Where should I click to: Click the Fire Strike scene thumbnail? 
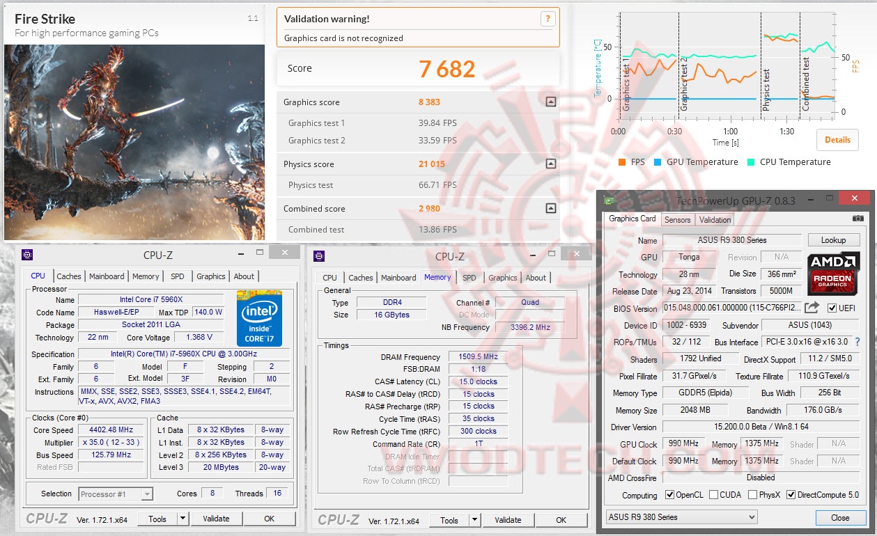pyautogui.click(x=134, y=142)
